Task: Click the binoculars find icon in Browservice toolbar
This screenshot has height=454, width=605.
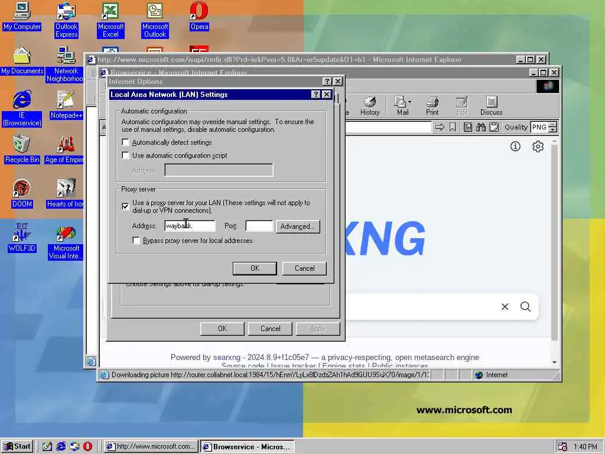Action: (481, 127)
